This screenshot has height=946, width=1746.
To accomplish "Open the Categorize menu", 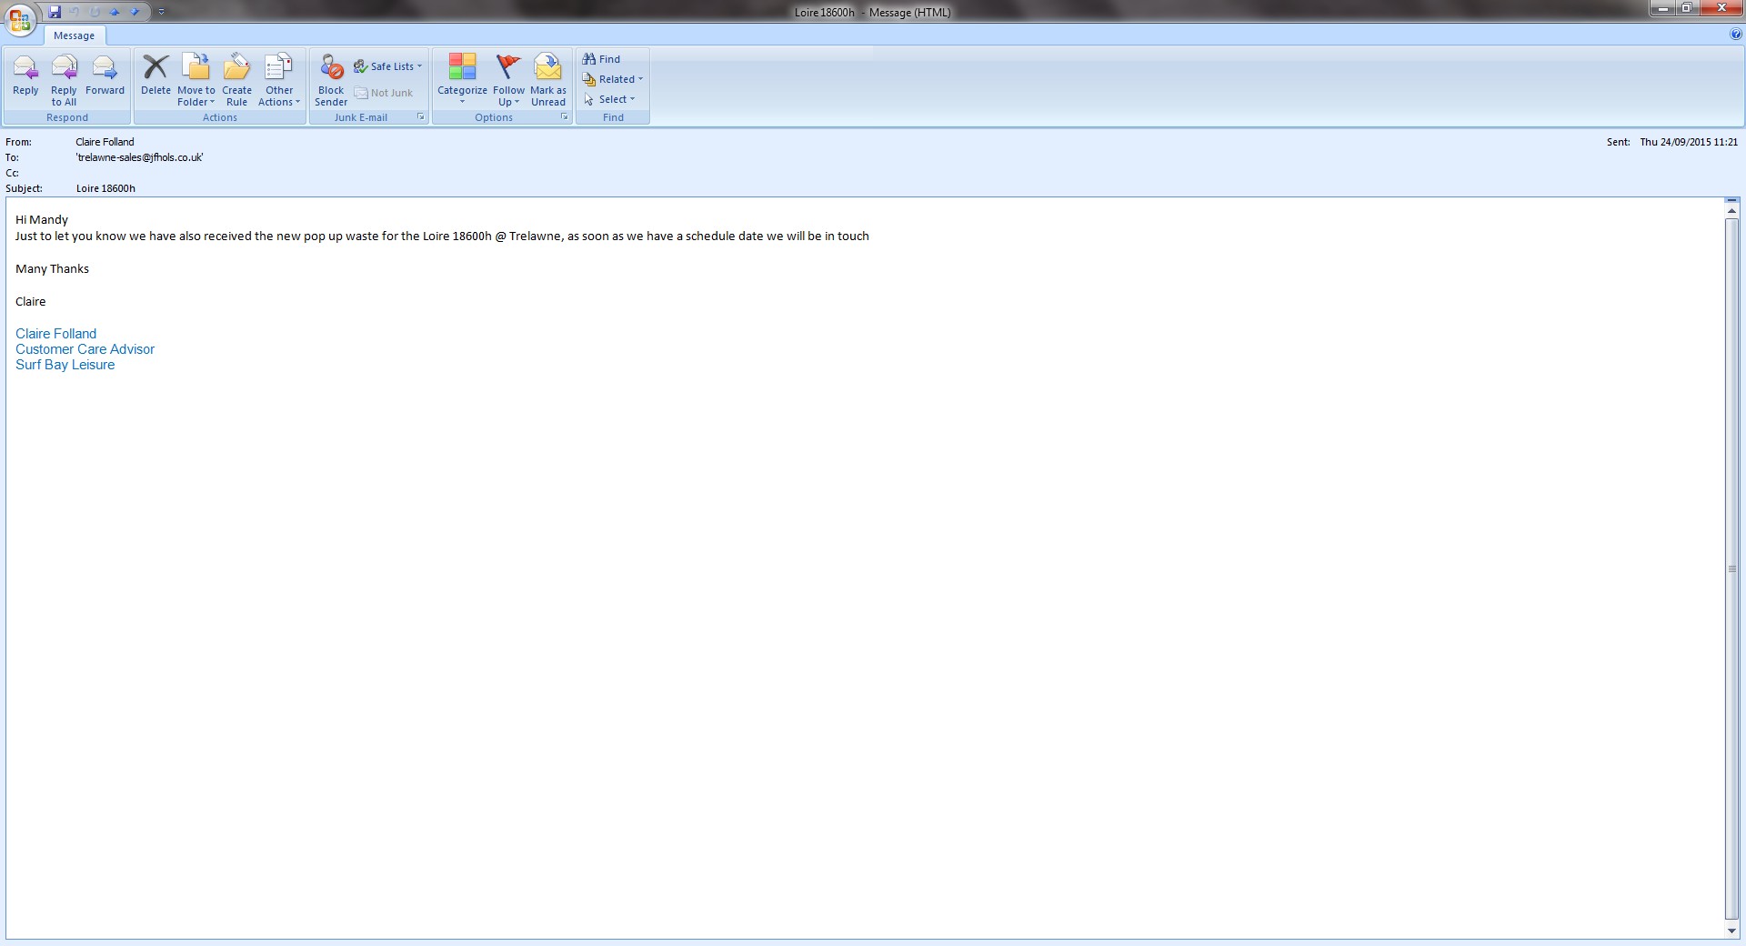I will pos(462,79).
